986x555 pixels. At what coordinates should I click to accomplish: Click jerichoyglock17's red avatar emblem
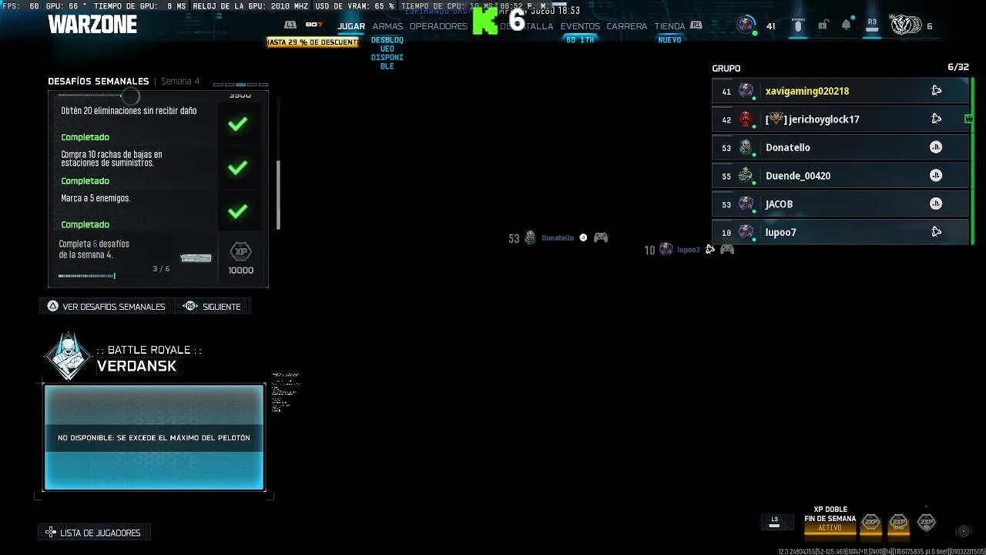(746, 119)
